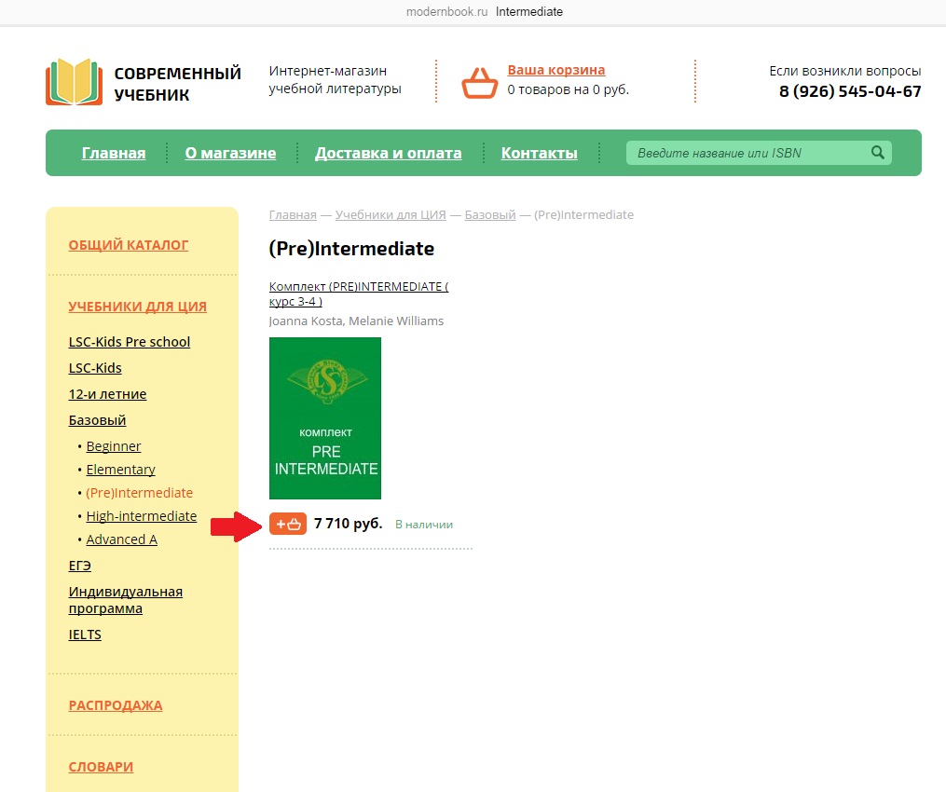Viewport: 946px width, 792px height.
Task: Click the Современный Учебник book logo
Action: coord(74,82)
